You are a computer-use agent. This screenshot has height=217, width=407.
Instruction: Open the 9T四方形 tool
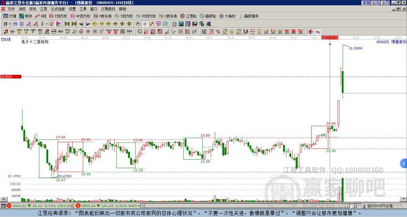[146, 16]
